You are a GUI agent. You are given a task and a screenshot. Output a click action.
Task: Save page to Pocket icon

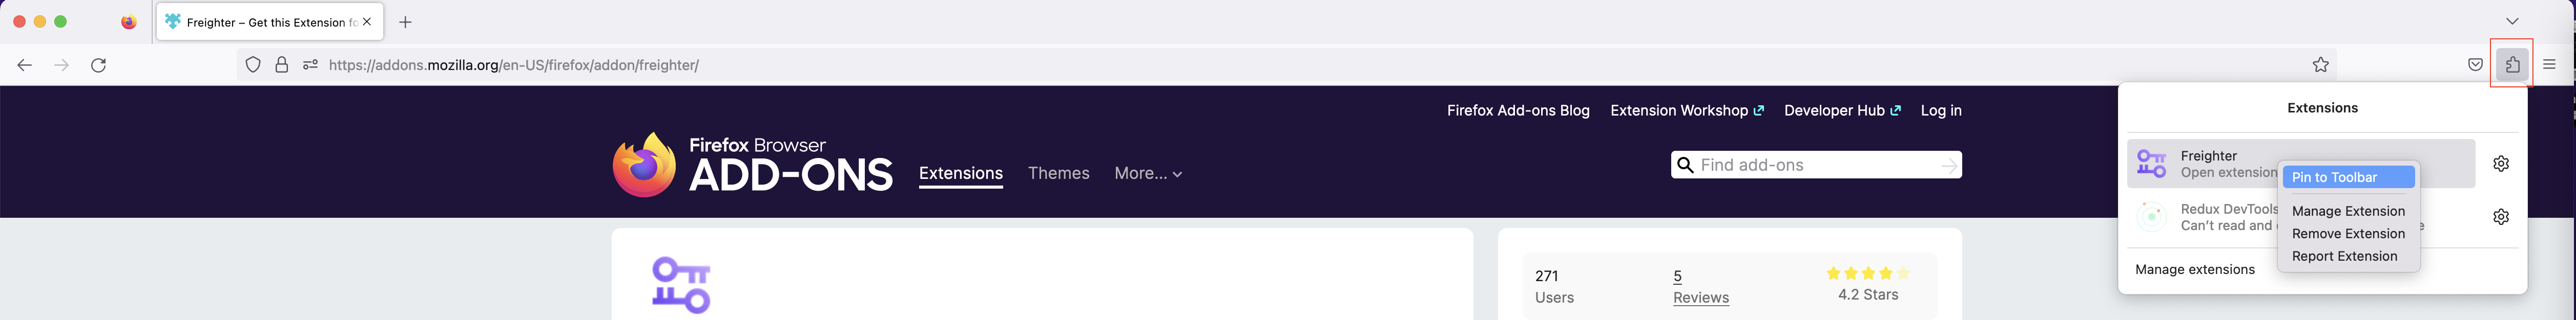pyautogui.click(x=2474, y=65)
